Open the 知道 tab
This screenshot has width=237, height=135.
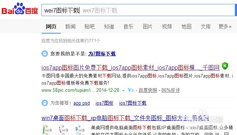click(x=109, y=26)
